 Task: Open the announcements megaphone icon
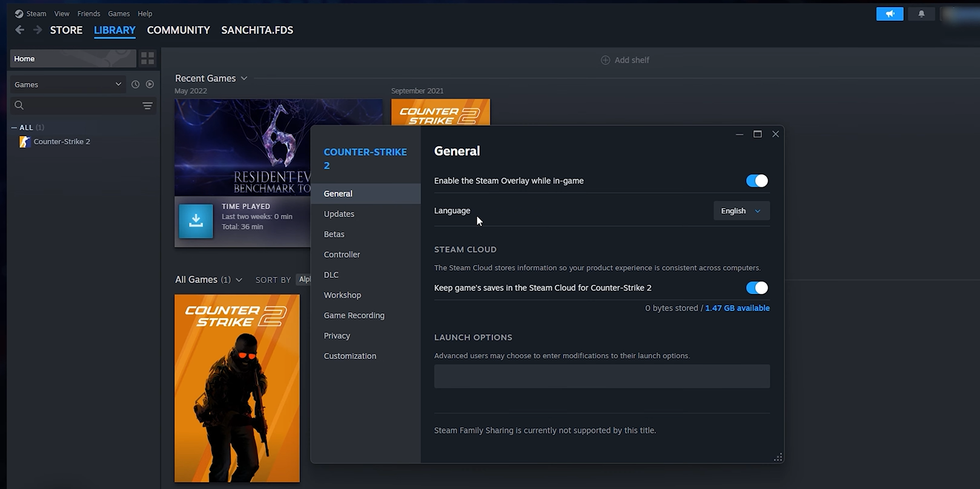pos(889,14)
